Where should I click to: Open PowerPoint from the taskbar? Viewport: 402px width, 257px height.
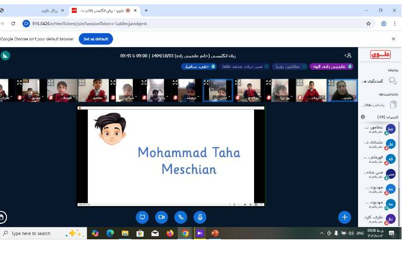(214, 233)
